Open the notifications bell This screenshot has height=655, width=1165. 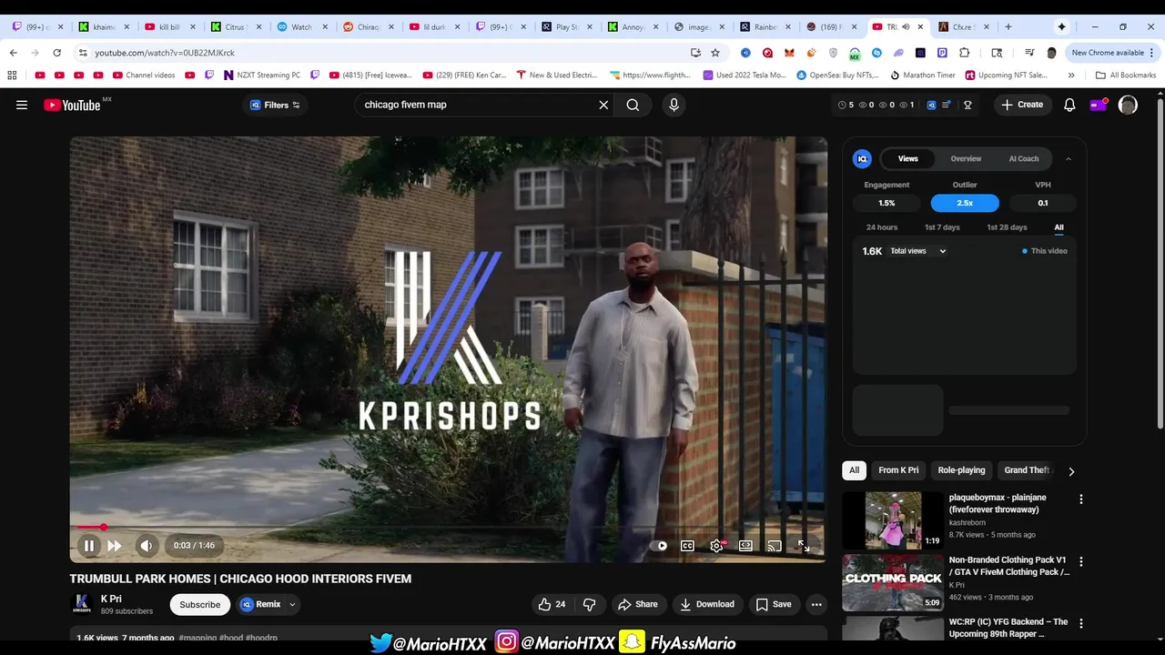pyautogui.click(x=1069, y=105)
